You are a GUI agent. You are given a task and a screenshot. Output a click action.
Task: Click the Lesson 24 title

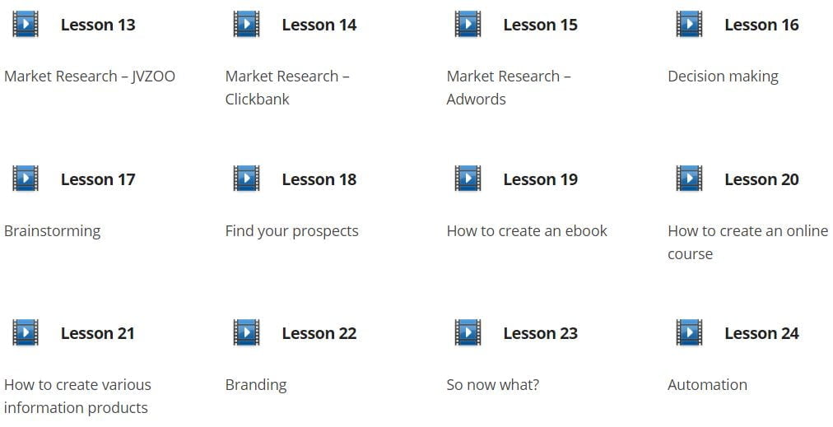pos(762,333)
